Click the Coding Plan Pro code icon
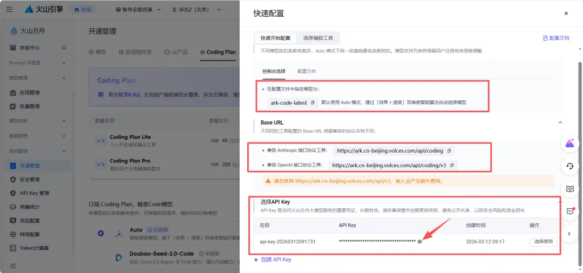583x273 pixels. coord(100,164)
